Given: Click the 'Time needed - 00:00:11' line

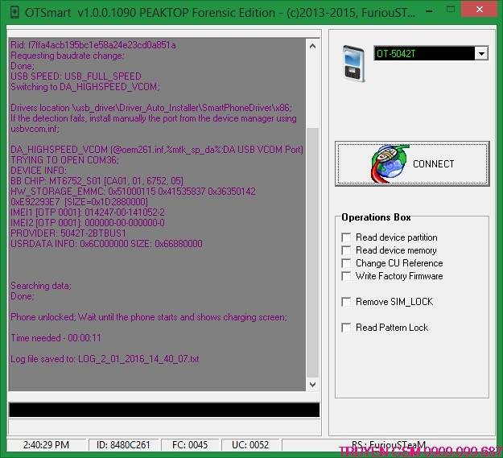Looking at the screenshot, I should (x=56, y=338).
